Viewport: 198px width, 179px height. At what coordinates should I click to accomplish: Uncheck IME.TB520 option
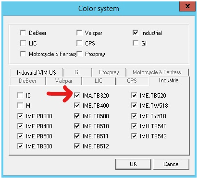click(134, 95)
